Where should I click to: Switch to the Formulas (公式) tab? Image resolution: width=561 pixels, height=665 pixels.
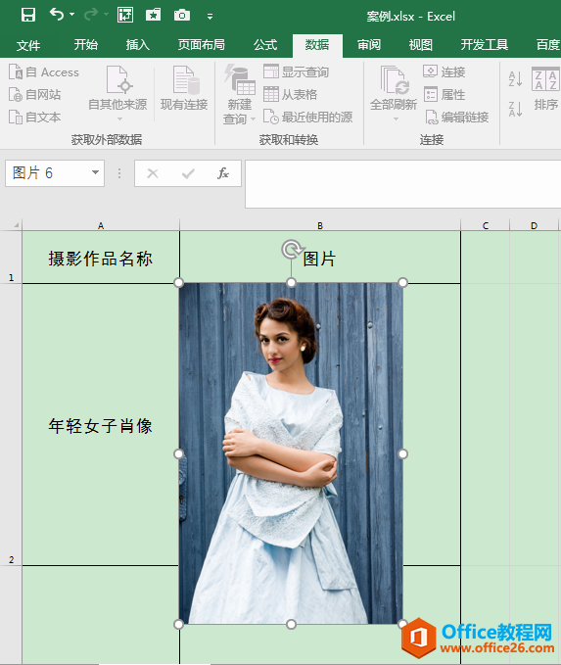[x=265, y=44]
